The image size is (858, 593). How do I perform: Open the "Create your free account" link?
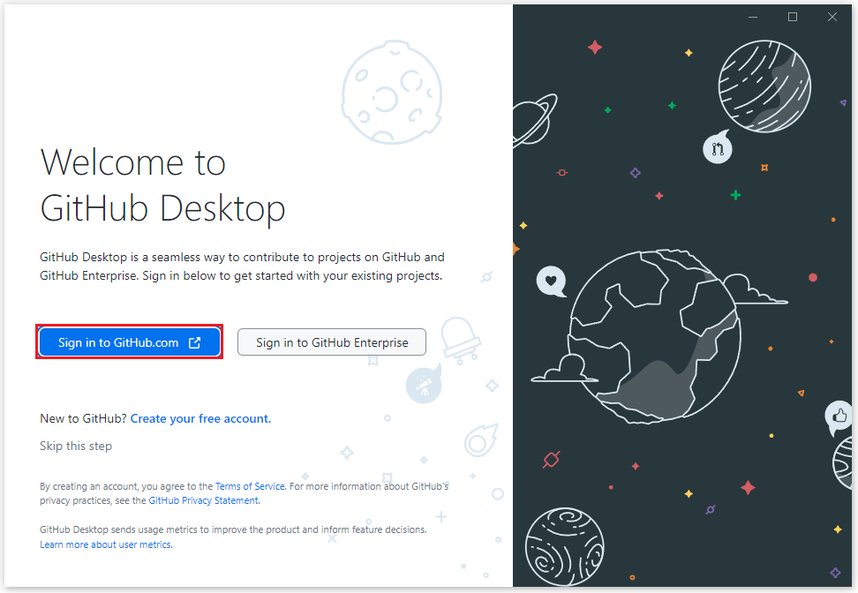pyautogui.click(x=200, y=418)
